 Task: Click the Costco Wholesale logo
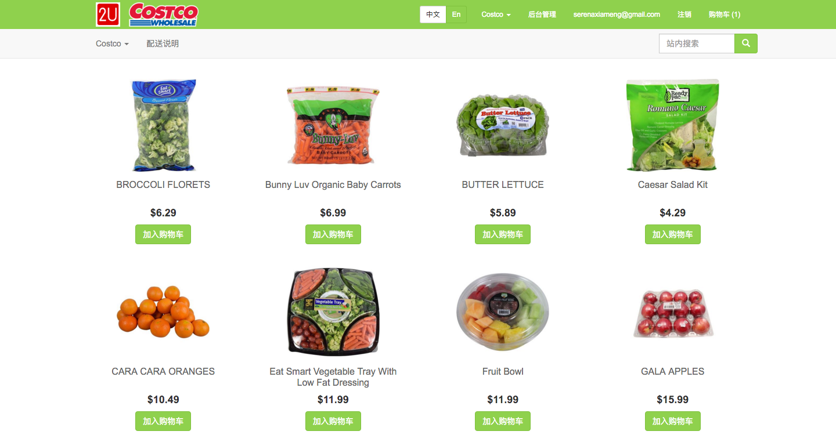(x=163, y=15)
